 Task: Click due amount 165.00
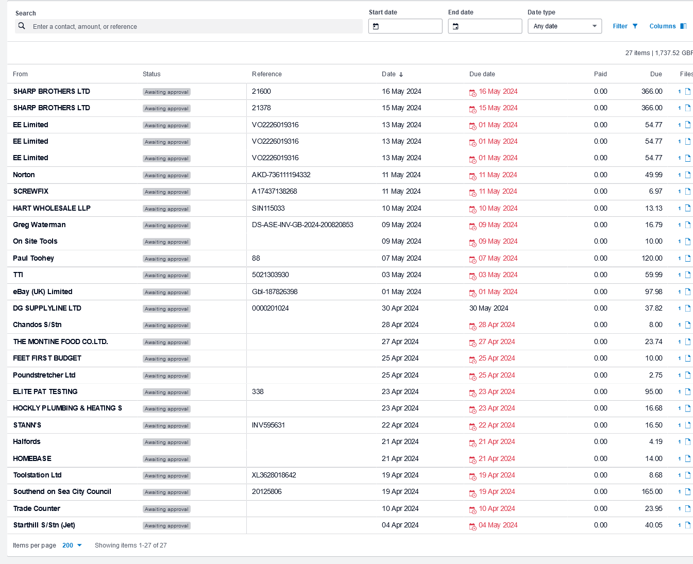(652, 491)
